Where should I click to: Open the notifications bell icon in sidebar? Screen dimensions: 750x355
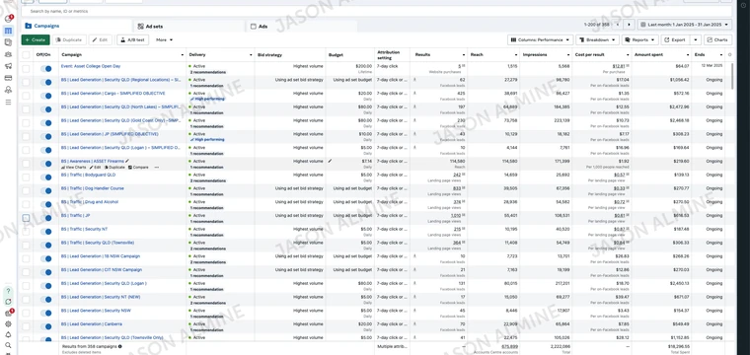pyautogui.click(x=8, y=335)
